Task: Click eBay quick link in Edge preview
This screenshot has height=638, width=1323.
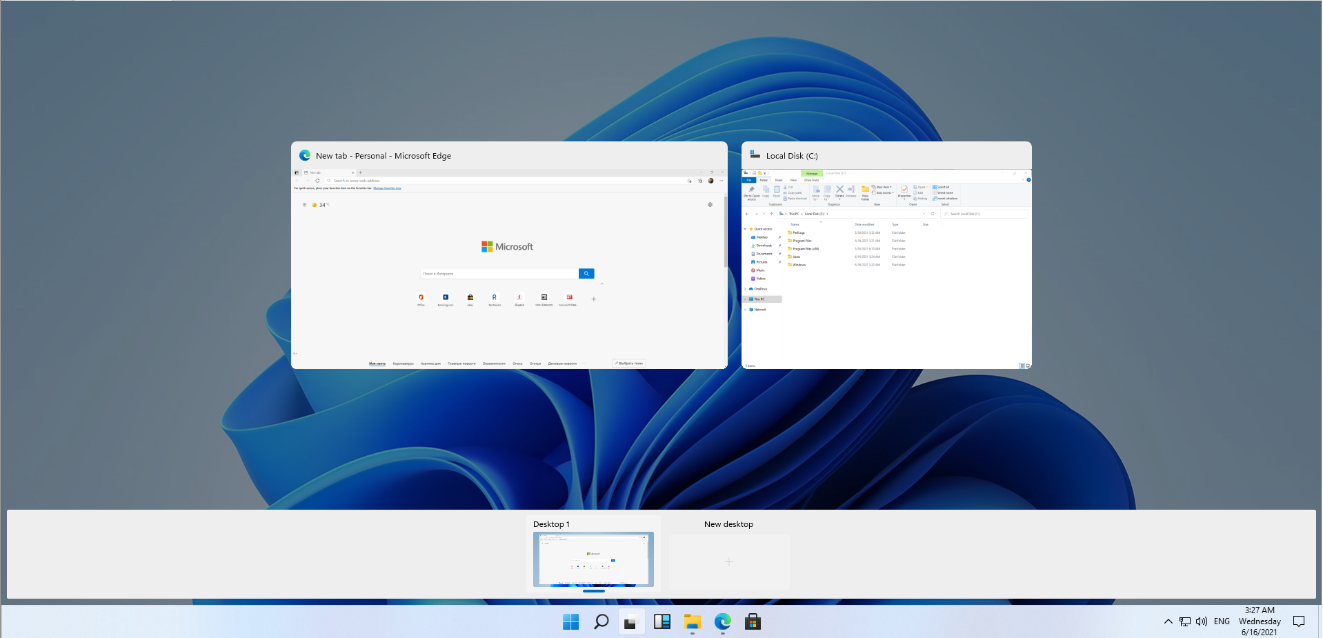Action: (x=470, y=299)
